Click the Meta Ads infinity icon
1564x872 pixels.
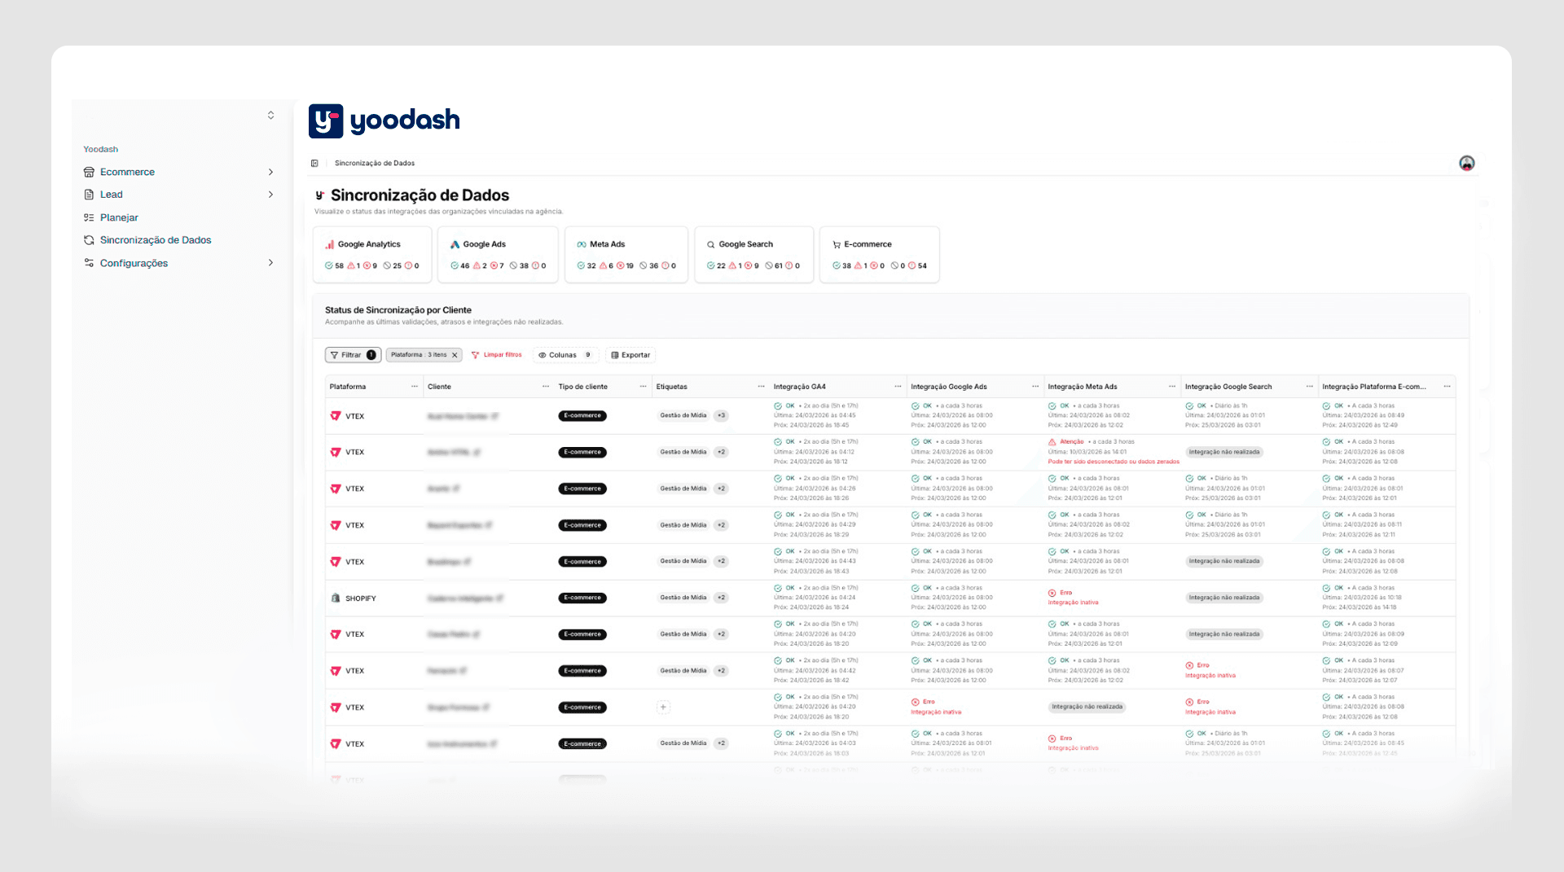coord(582,244)
